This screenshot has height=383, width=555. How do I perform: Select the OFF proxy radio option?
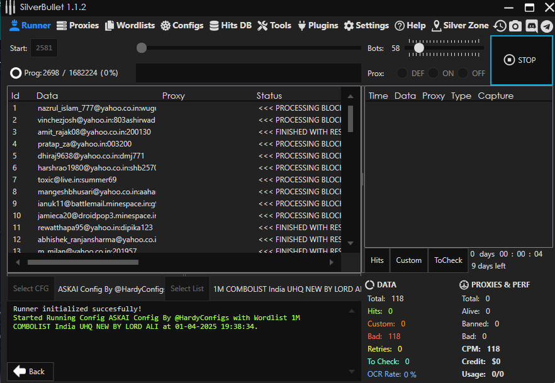click(463, 73)
